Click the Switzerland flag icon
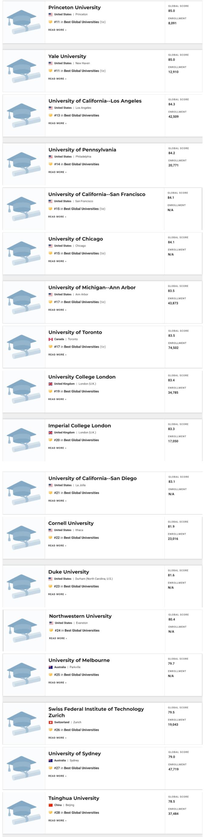This screenshot has width=205, height=837. (50, 722)
